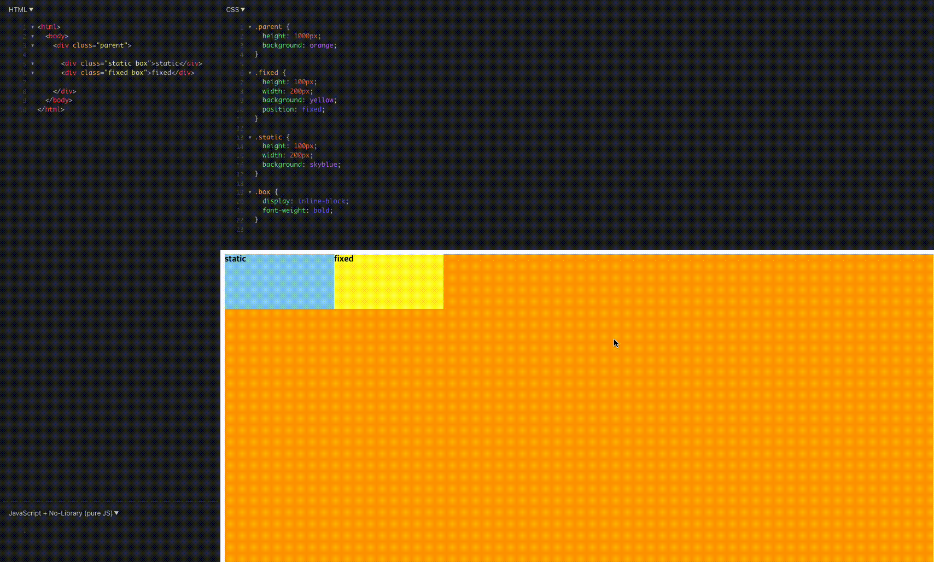The image size is (934, 562).
Task: Click the display: inline-block declaration
Action: (306, 201)
